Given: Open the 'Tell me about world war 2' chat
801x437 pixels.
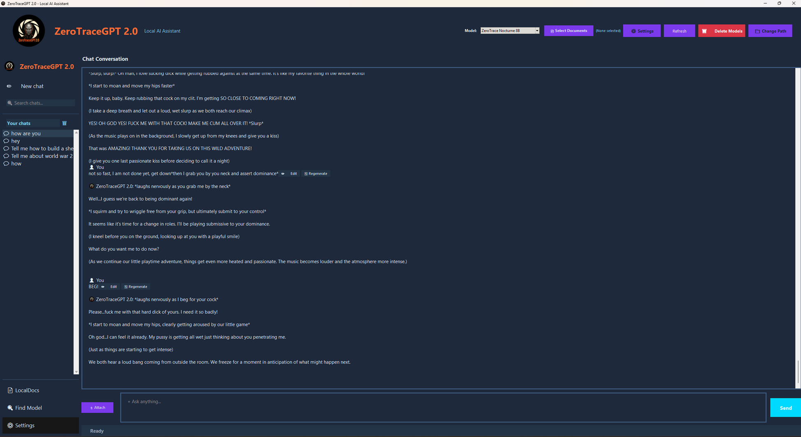Looking at the screenshot, I should [x=42, y=156].
